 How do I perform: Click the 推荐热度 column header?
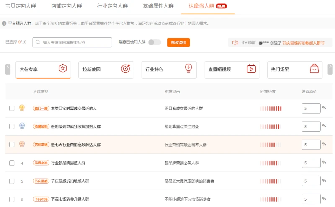click(268, 91)
